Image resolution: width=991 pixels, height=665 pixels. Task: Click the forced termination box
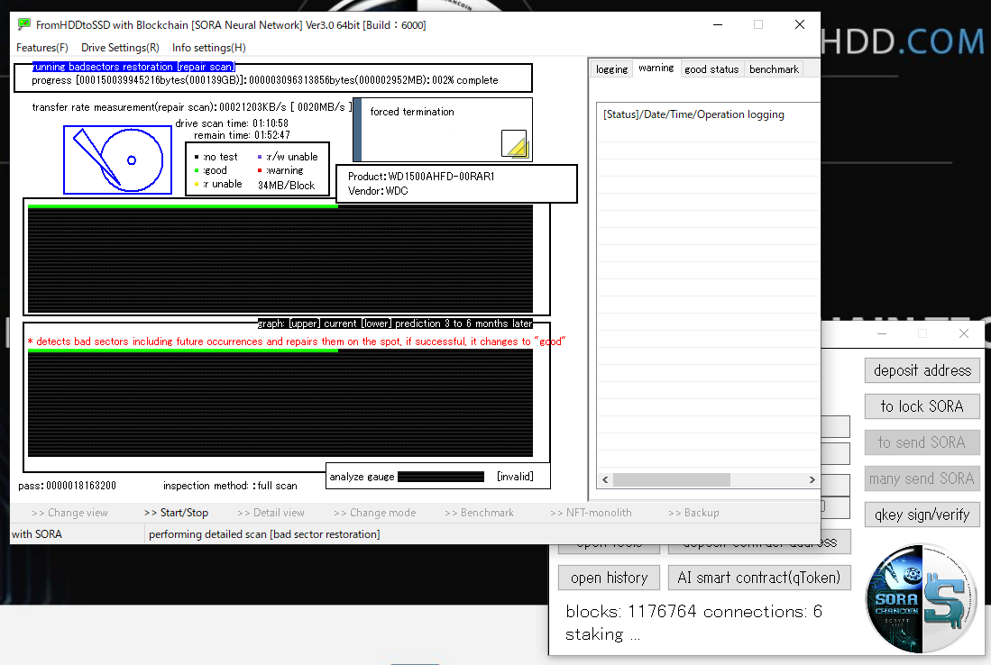click(443, 130)
